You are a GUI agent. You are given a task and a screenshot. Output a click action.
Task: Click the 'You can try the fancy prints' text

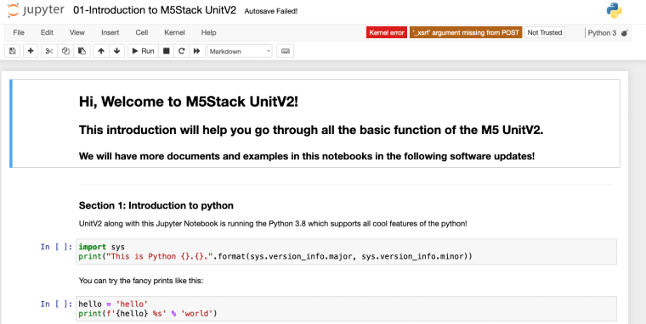(x=141, y=282)
